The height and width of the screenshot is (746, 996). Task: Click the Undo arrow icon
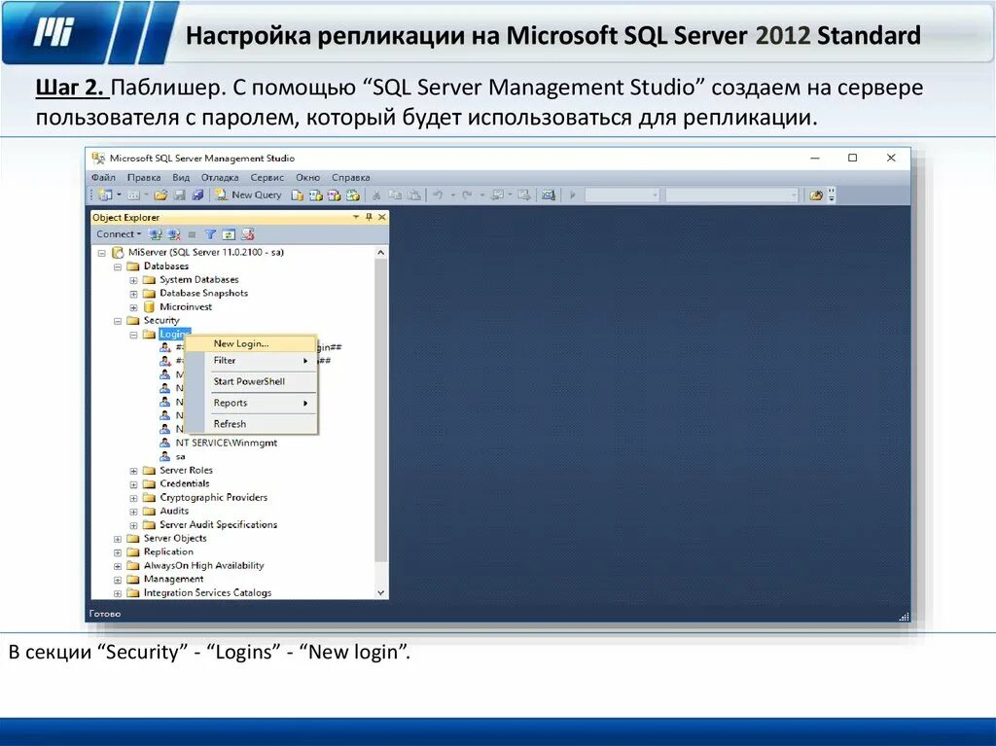coord(438,195)
